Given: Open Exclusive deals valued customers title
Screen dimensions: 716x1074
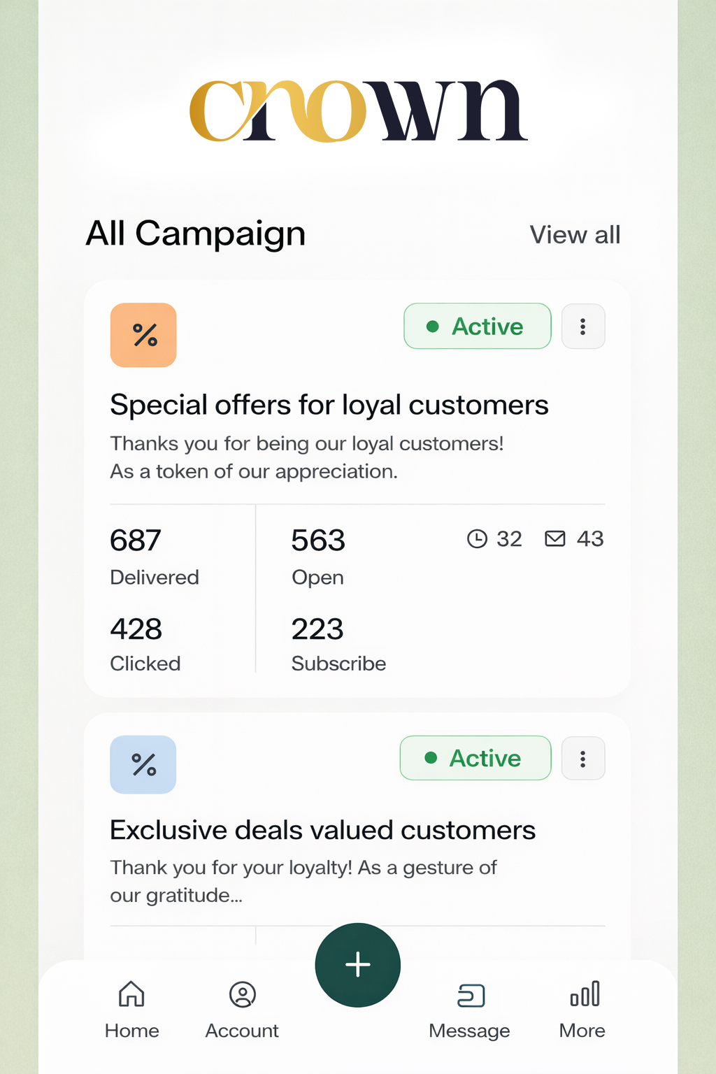Looking at the screenshot, I should [x=323, y=830].
